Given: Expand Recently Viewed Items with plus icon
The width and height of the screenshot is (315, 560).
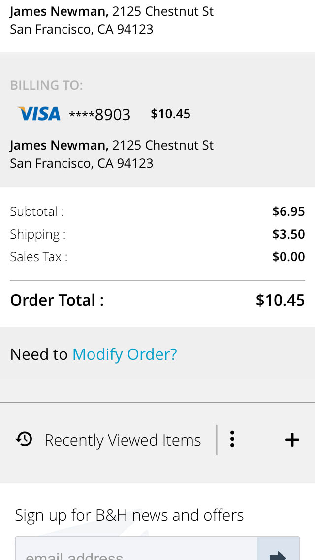Looking at the screenshot, I should pyautogui.click(x=292, y=440).
